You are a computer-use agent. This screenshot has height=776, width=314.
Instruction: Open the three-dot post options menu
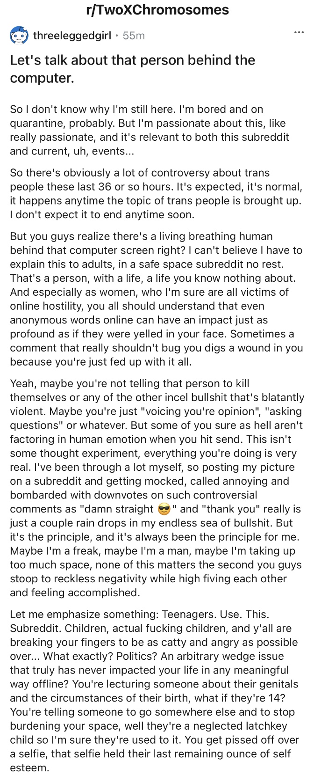(299, 33)
